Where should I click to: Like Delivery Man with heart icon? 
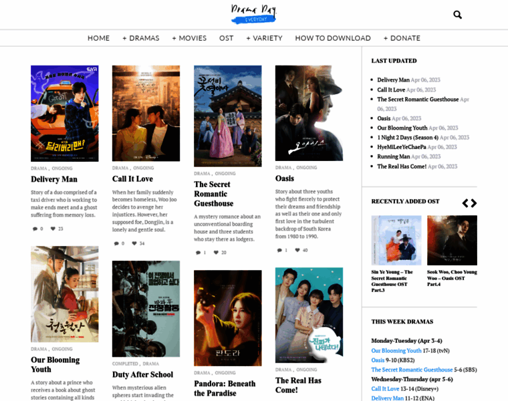tap(53, 229)
